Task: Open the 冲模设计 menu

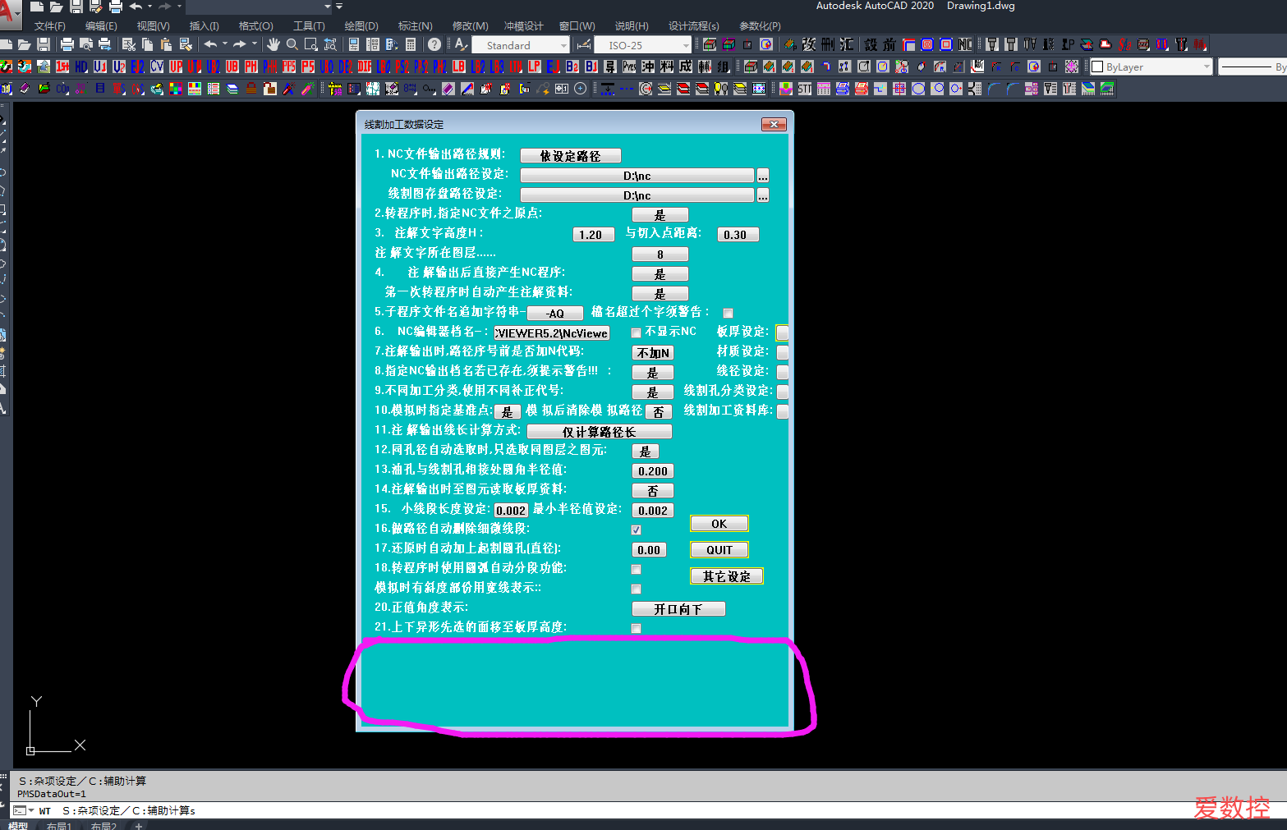Action: tap(524, 25)
